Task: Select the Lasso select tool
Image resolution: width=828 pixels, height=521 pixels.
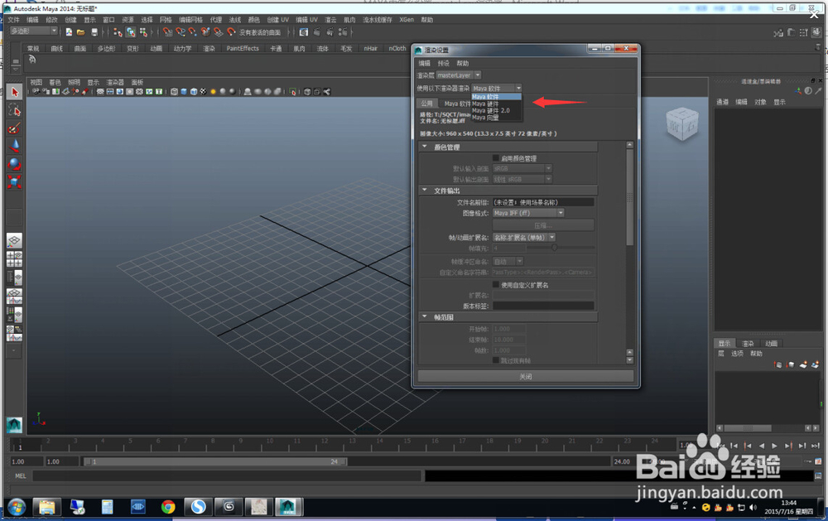Action: pos(14,110)
